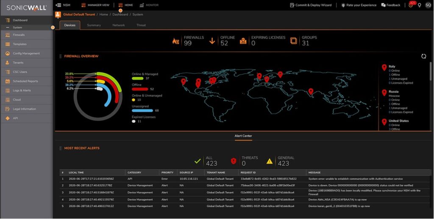Click the SonicWall logo

(x=26, y=8)
